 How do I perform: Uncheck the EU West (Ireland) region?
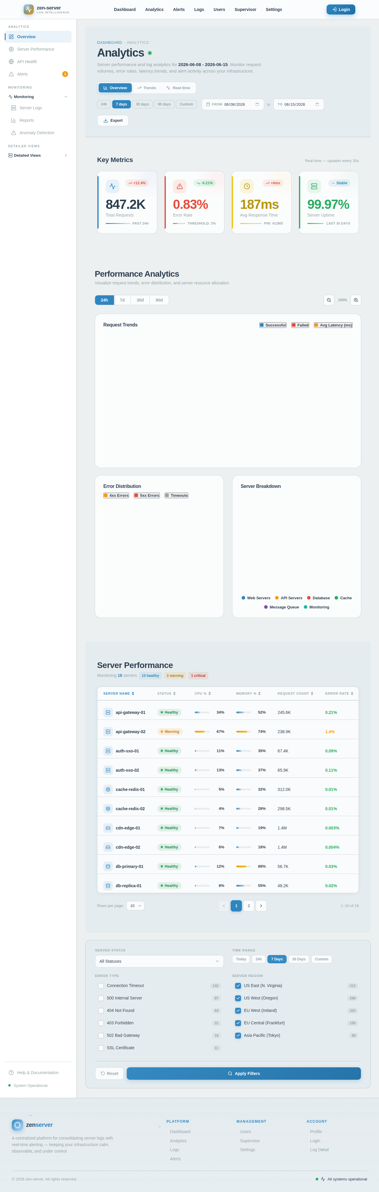(x=238, y=1011)
